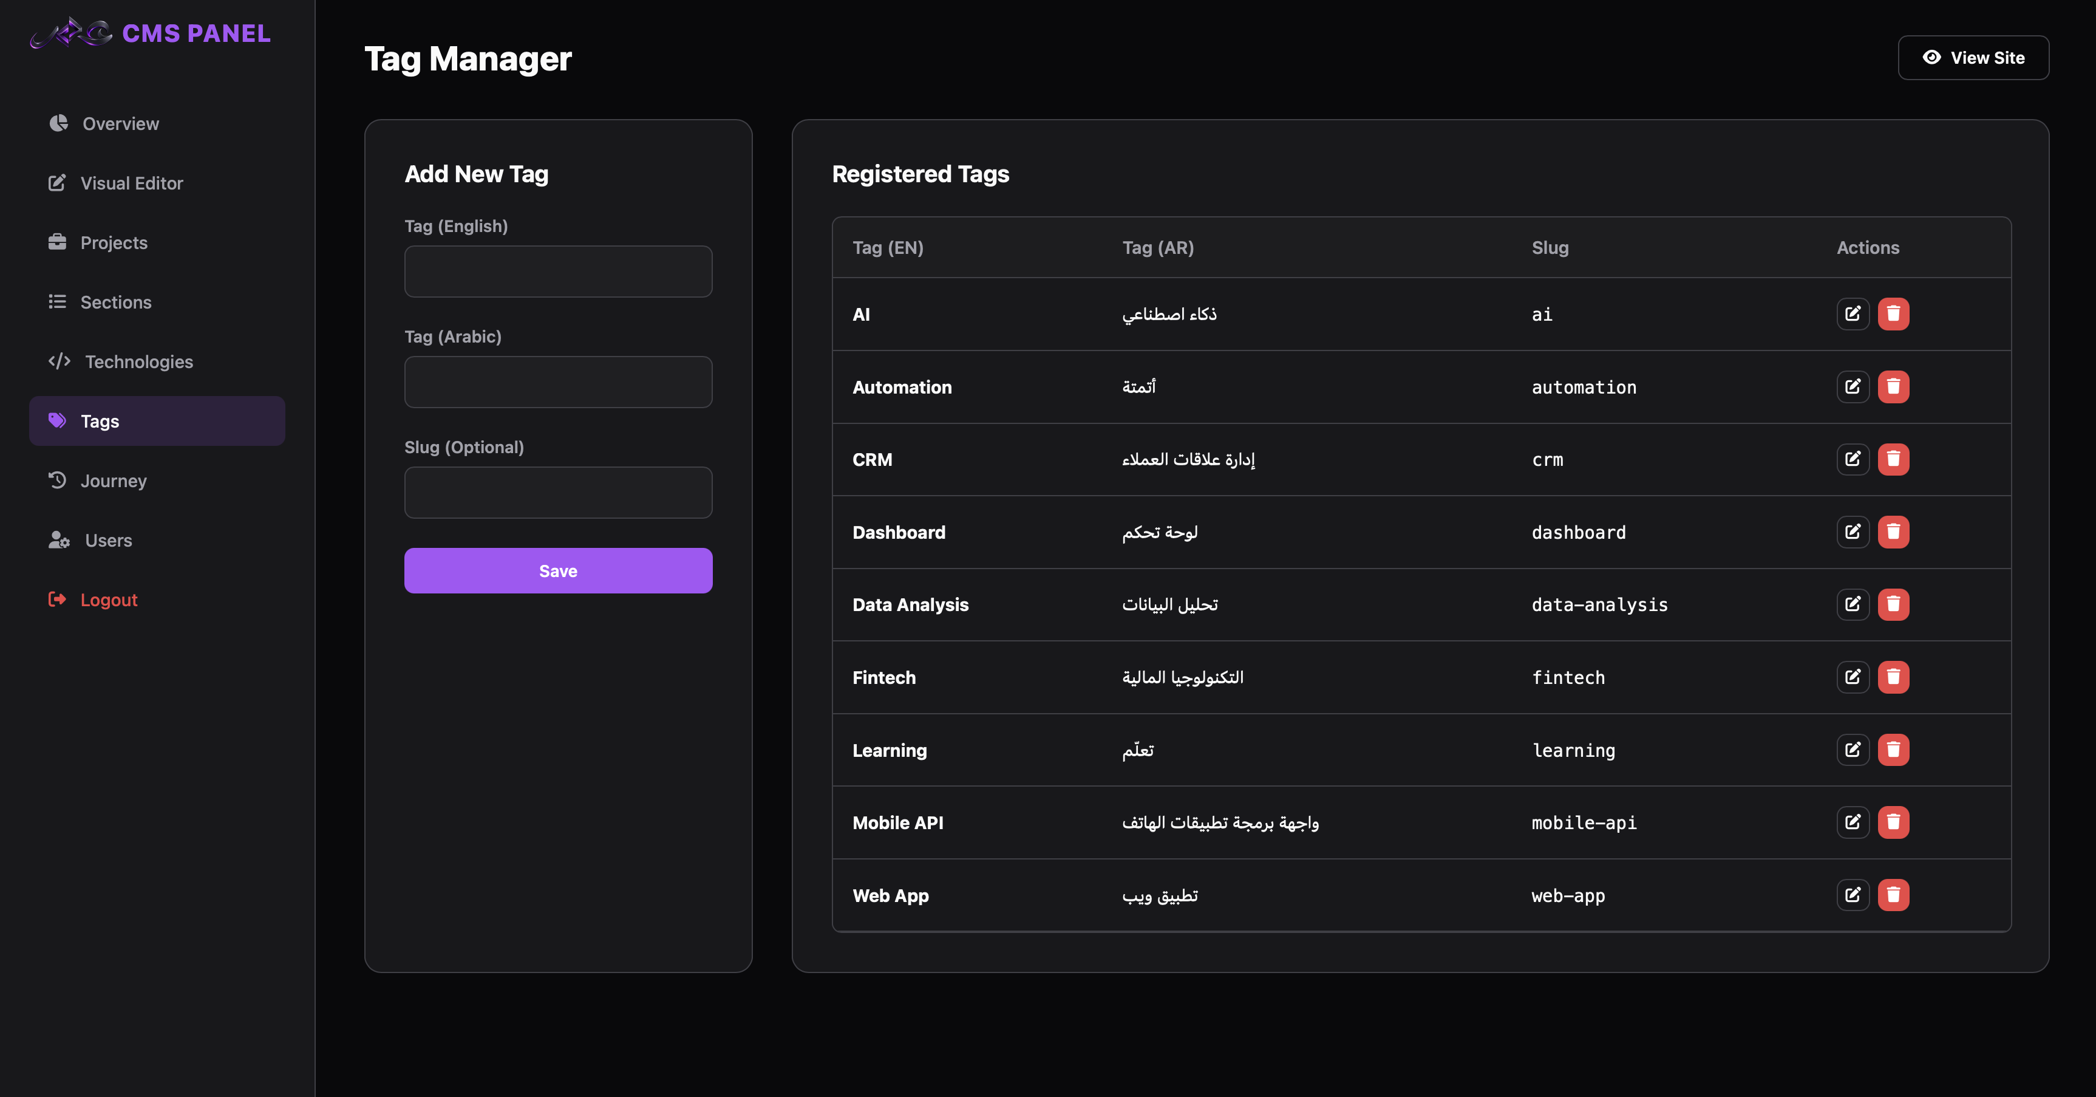Log out via Logout link

[157, 600]
